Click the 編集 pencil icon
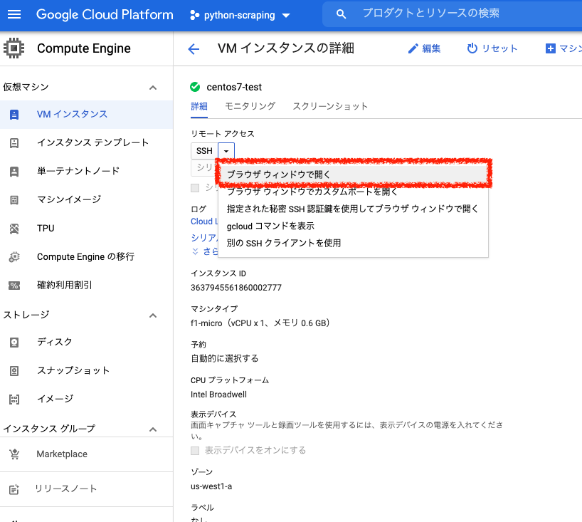The height and width of the screenshot is (522, 582). point(413,48)
